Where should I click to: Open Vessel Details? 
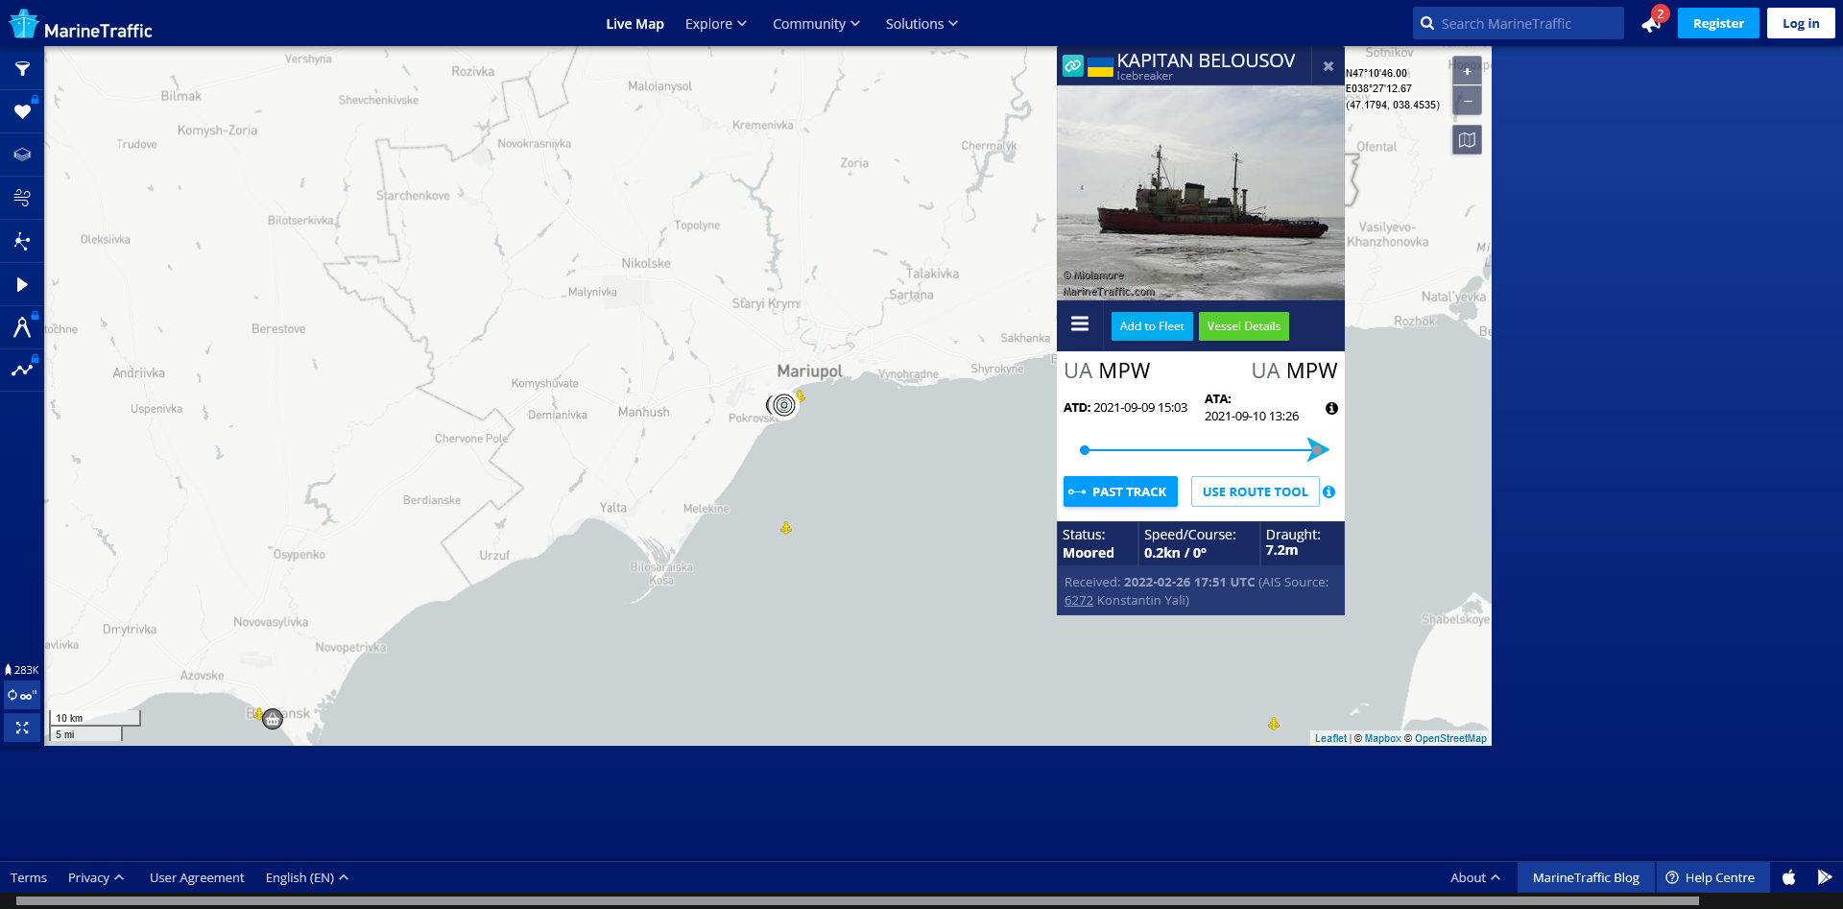[1244, 326]
